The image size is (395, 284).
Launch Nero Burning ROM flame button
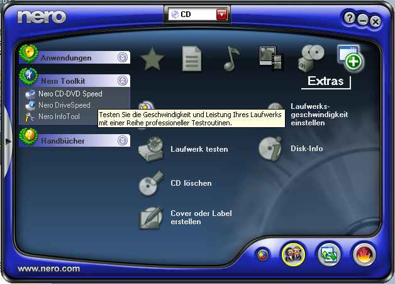[364, 254]
